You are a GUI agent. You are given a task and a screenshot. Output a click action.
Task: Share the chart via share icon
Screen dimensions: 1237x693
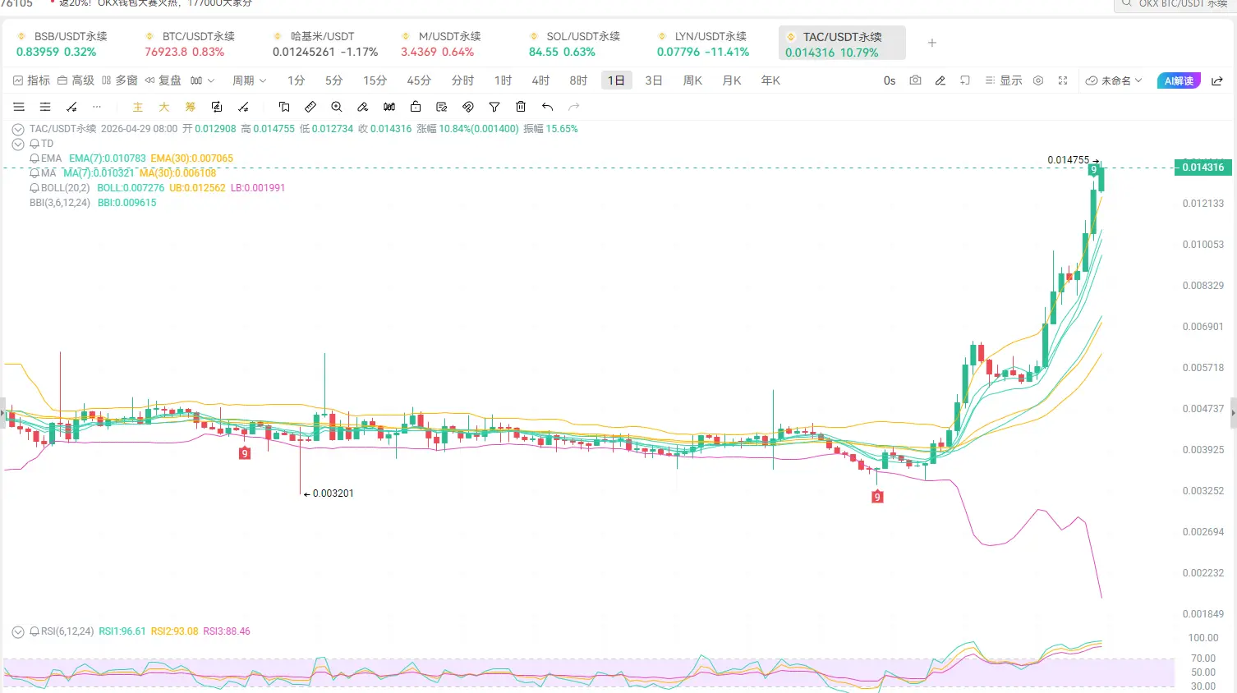1217,80
